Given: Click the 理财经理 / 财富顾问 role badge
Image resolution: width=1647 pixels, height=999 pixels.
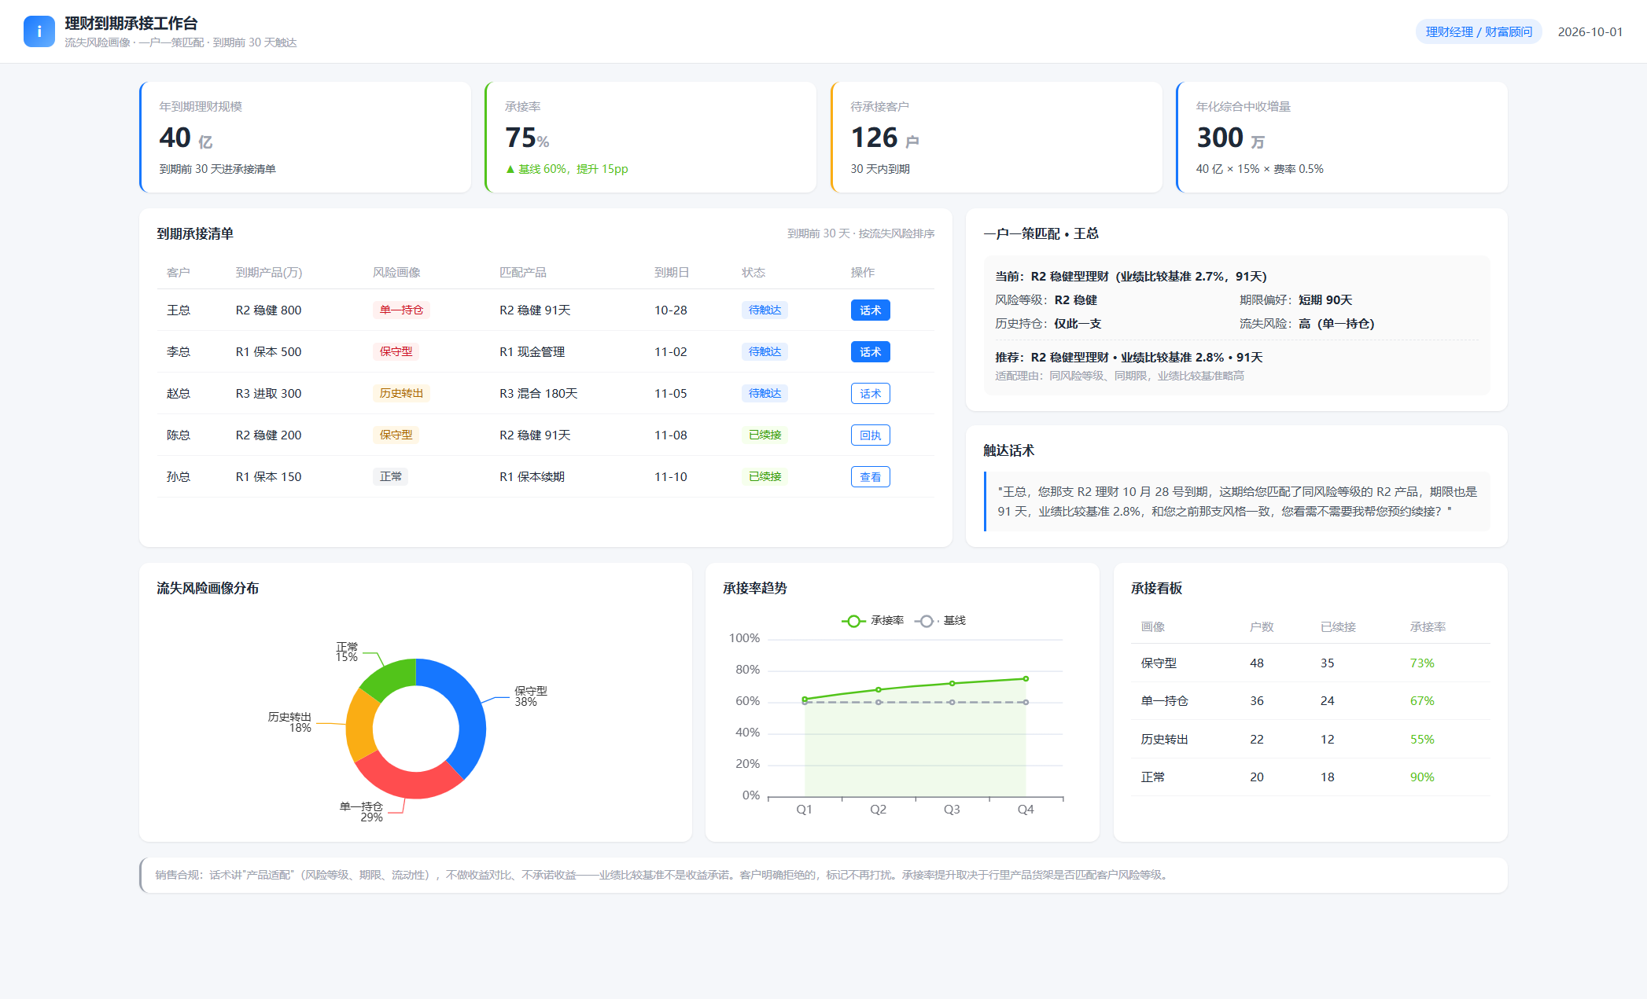Looking at the screenshot, I should 1479,31.
